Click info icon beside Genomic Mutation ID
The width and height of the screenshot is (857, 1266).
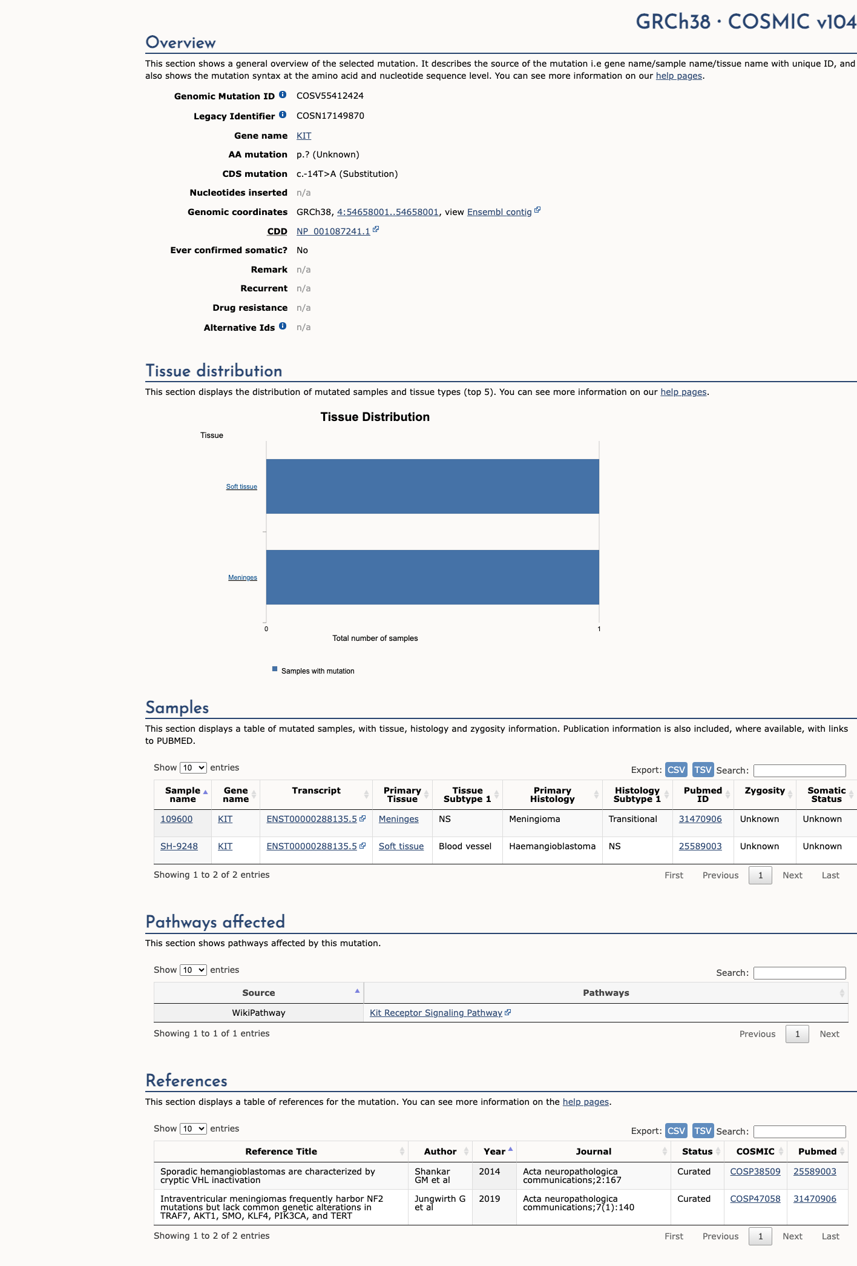tap(283, 95)
